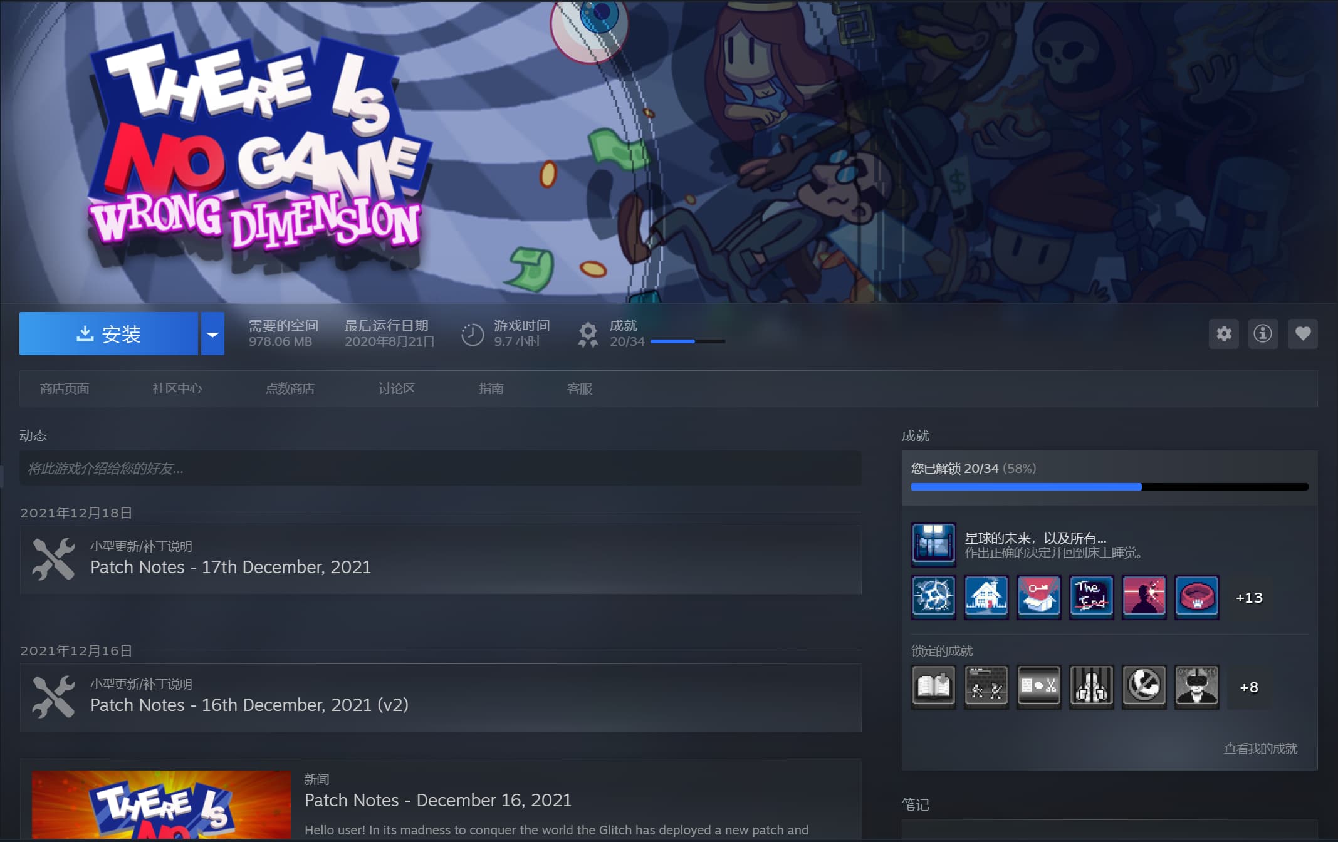Viewport: 1338px width, 842px height.
Task: Open game settings gear icon
Action: point(1223,333)
